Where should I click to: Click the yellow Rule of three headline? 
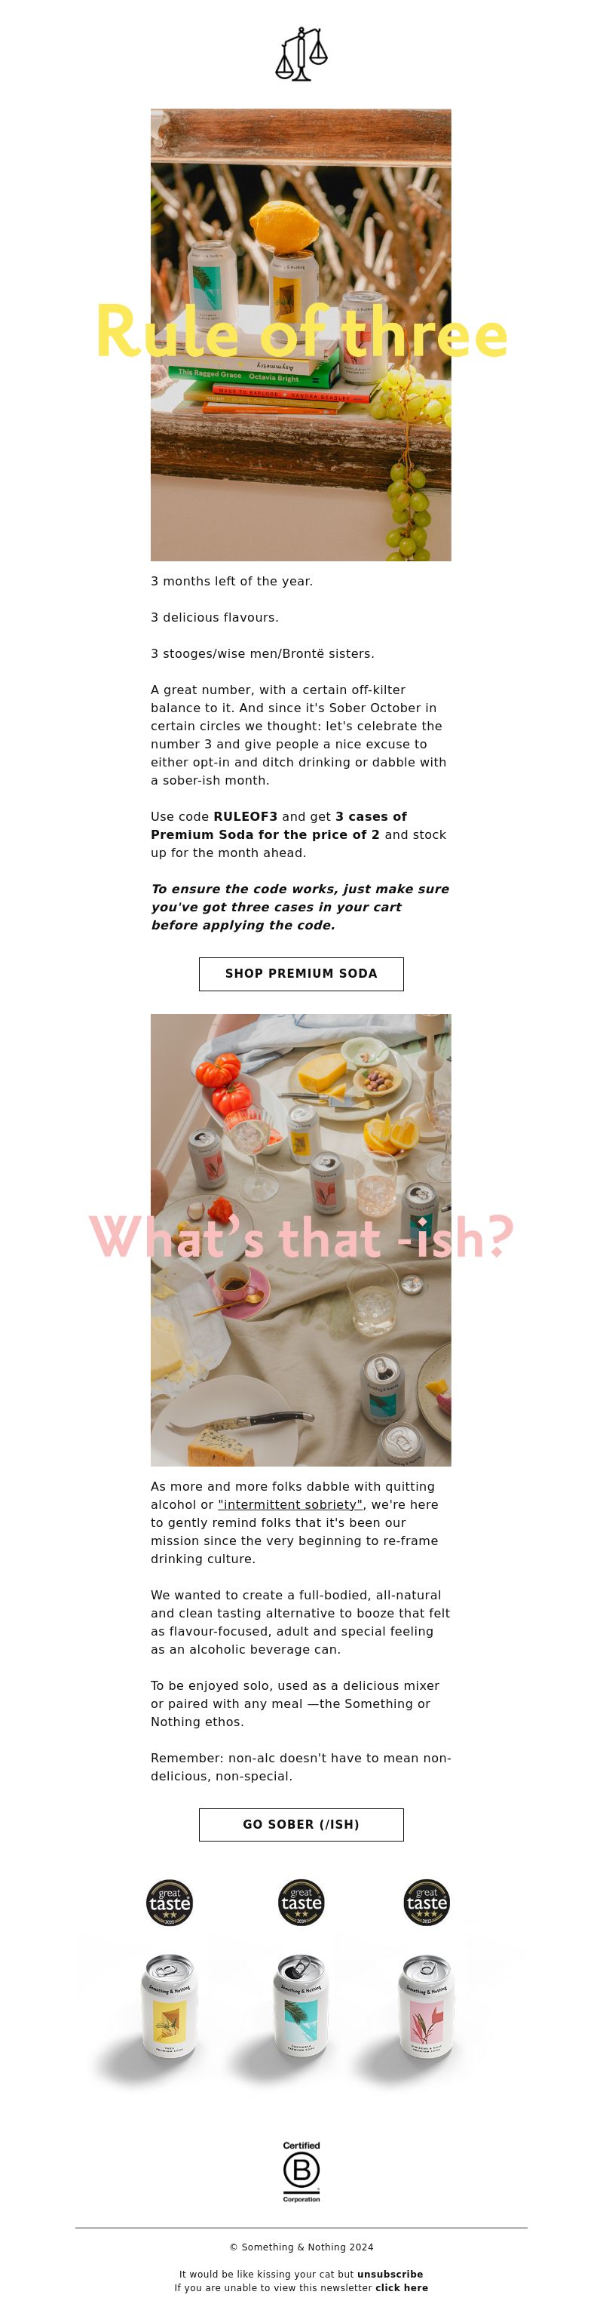[x=301, y=331]
